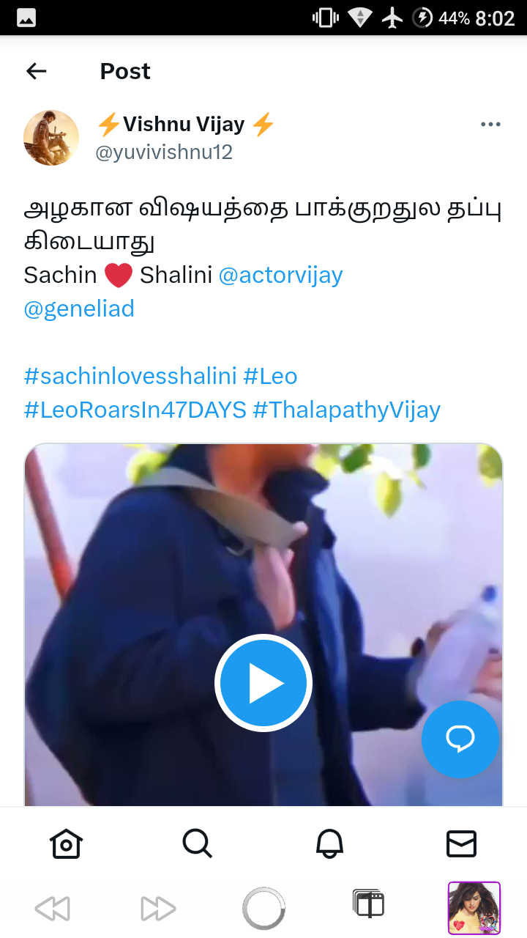Tap the rewind double-arrow icon
The image size is (527, 938).
click(53, 909)
